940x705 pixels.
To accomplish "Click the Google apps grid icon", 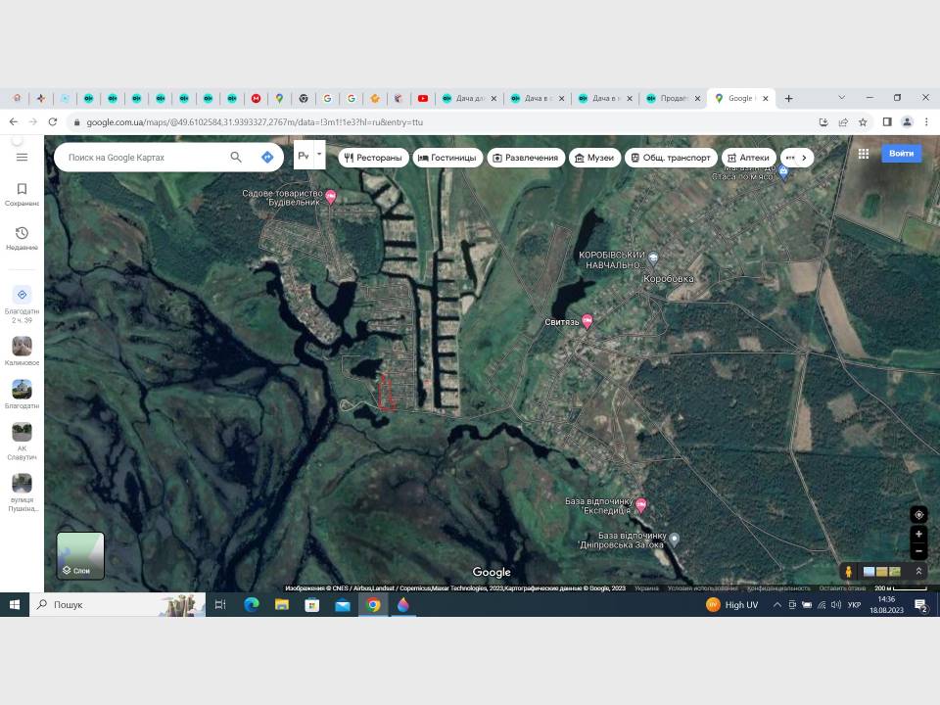I will [x=864, y=154].
